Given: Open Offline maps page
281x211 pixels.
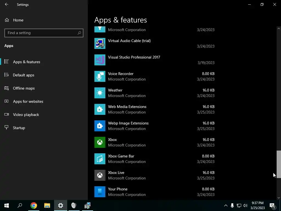Looking at the screenshot, I should click(44, 88).
